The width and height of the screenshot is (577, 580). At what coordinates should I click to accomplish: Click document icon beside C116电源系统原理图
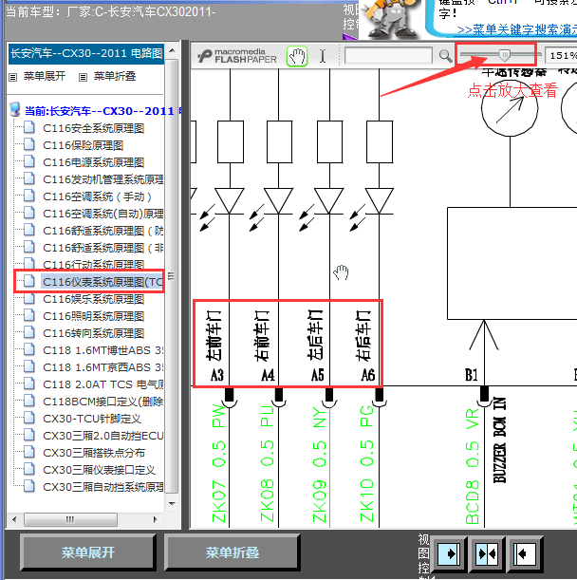pyautogui.click(x=29, y=161)
